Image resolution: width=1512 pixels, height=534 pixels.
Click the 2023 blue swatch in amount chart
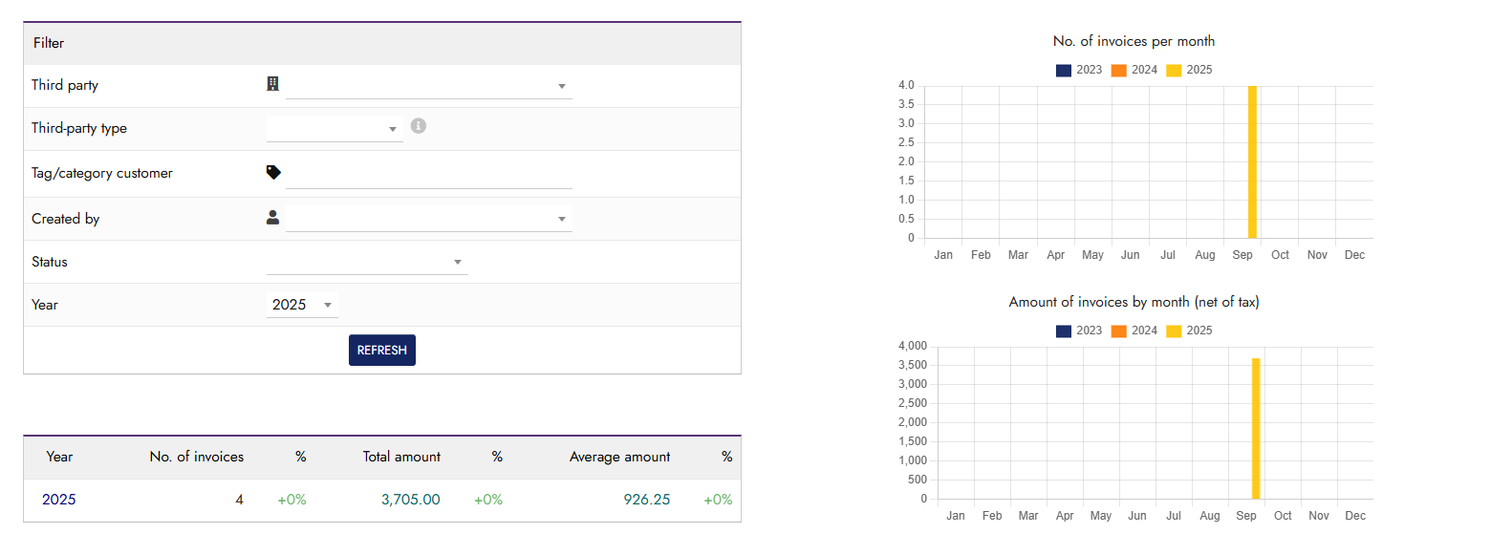[1064, 331]
